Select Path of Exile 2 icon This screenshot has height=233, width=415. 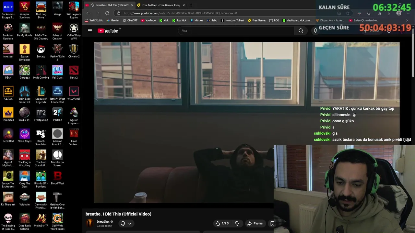pos(57,52)
